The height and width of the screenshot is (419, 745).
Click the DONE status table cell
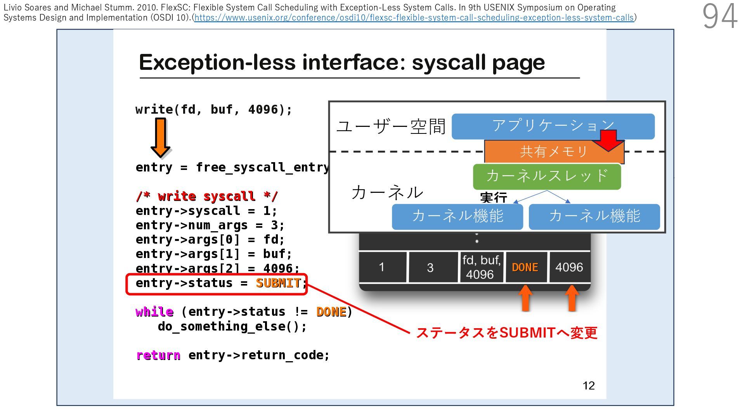pyautogui.click(x=525, y=267)
